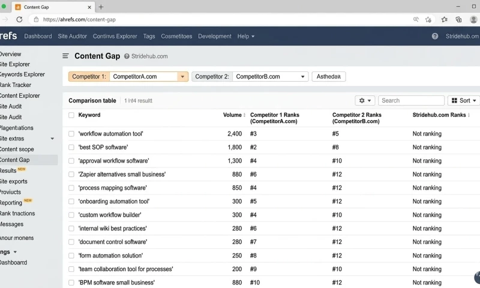The height and width of the screenshot is (288, 480).
Task: Check the 'BPM software small business' row
Action: tap(71, 283)
